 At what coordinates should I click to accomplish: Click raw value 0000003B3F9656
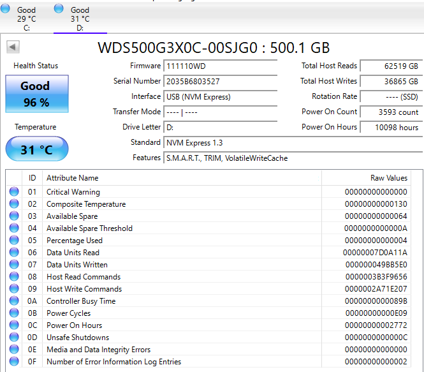pos(376,277)
